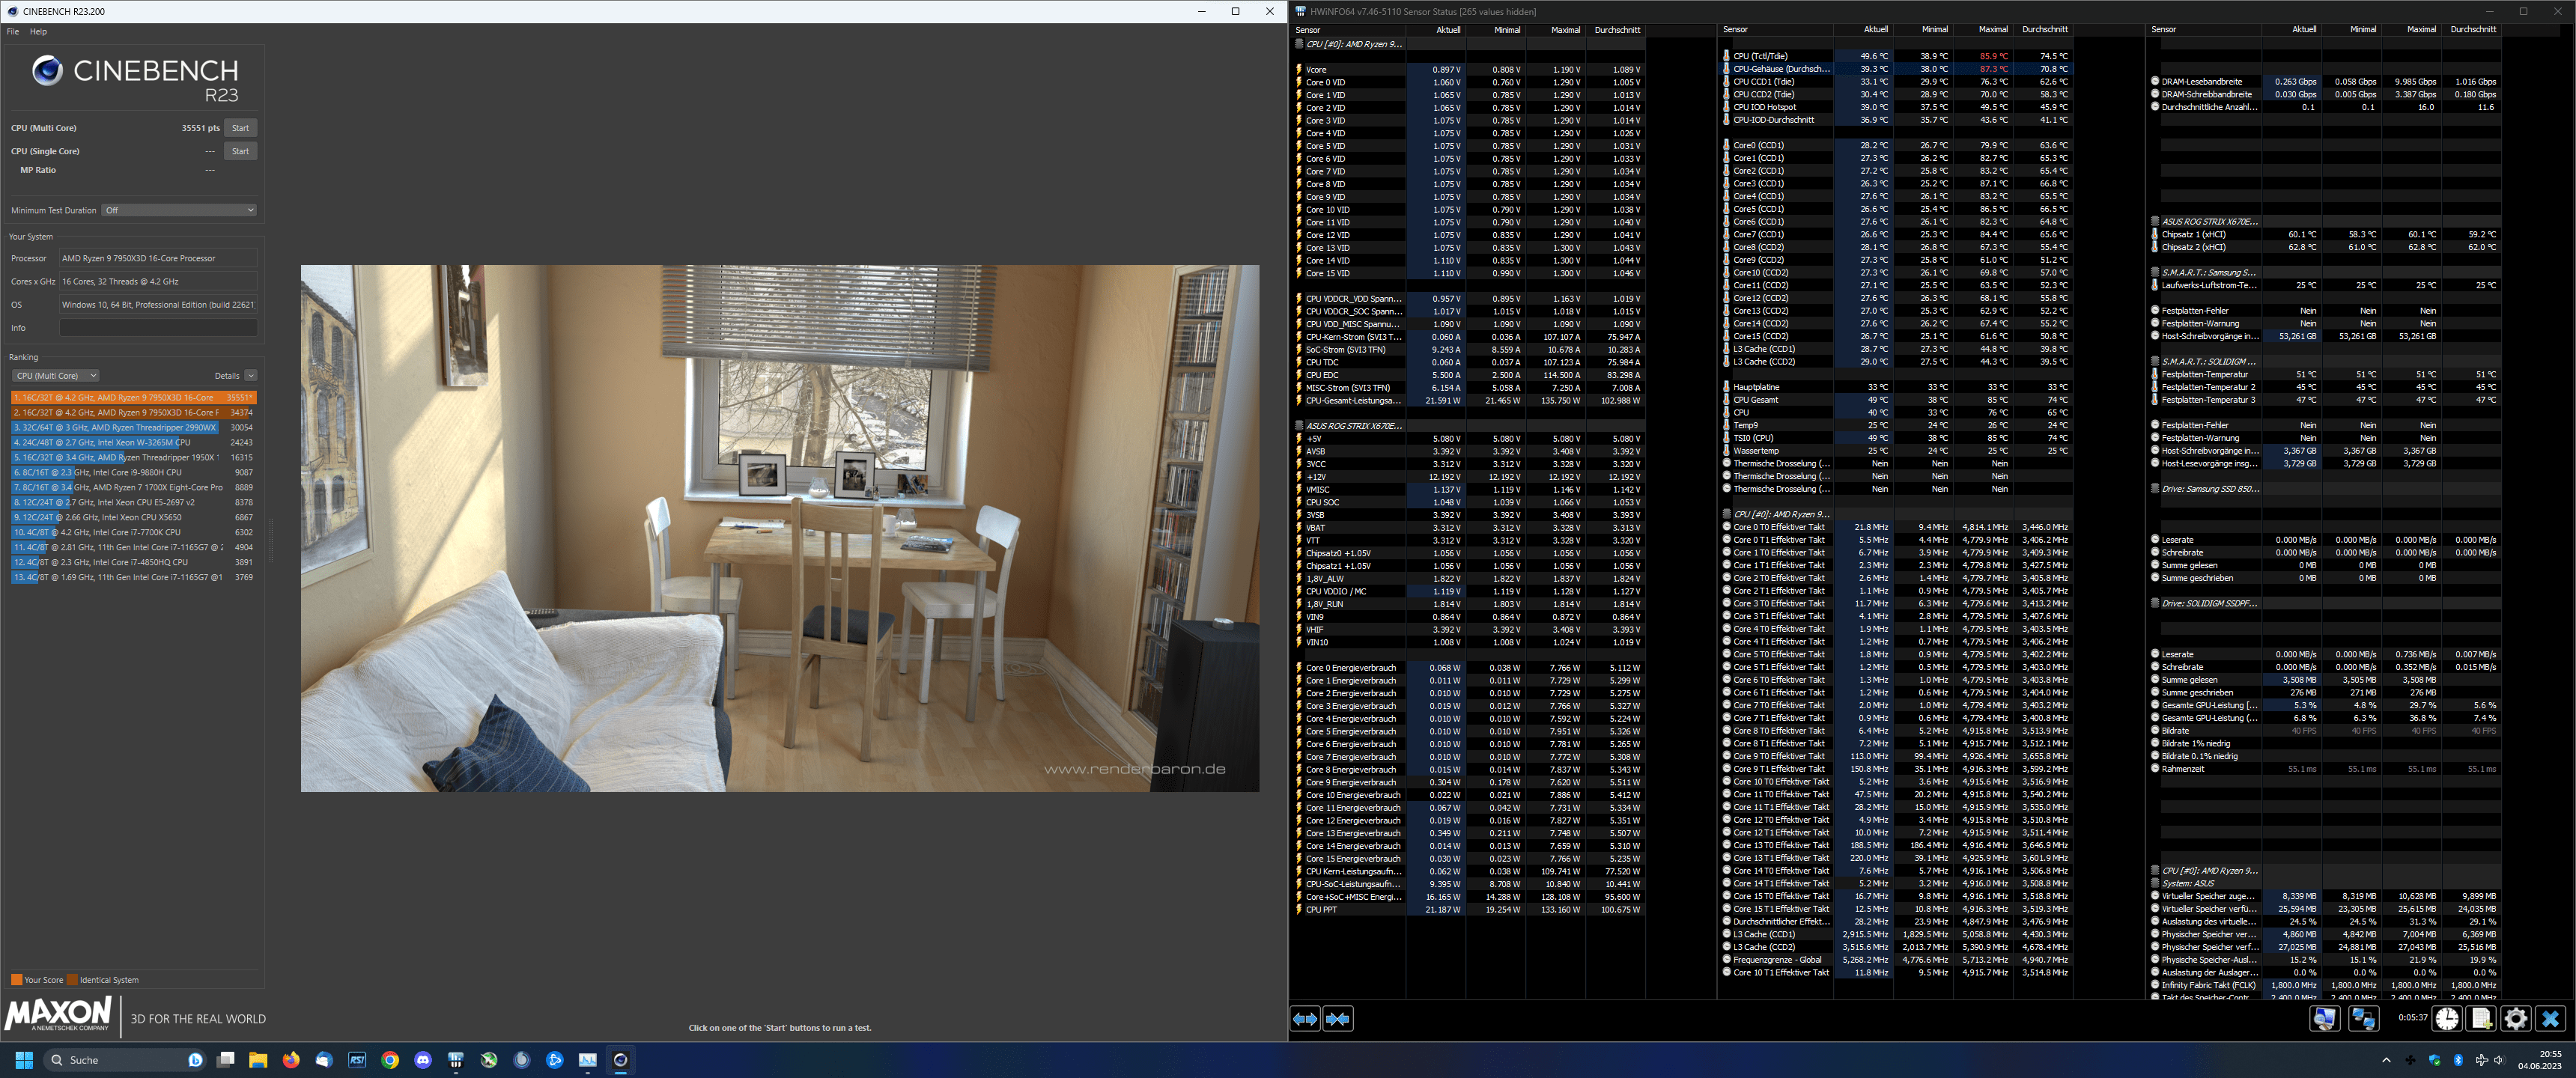Open HWiNFO sensor settings gear icon
Image resolution: width=2576 pixels, height=1078 pixels.
pyautogui.click(x=2515, y=1018)
